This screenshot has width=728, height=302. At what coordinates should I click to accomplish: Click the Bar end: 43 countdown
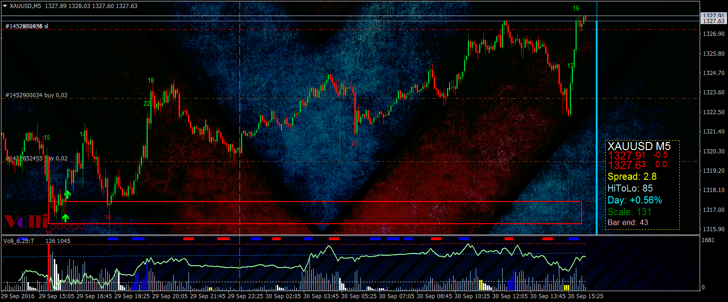[x=628, y=222]
